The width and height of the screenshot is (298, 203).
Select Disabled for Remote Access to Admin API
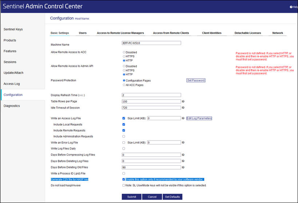pyautogui.click(x=124, y=66)
